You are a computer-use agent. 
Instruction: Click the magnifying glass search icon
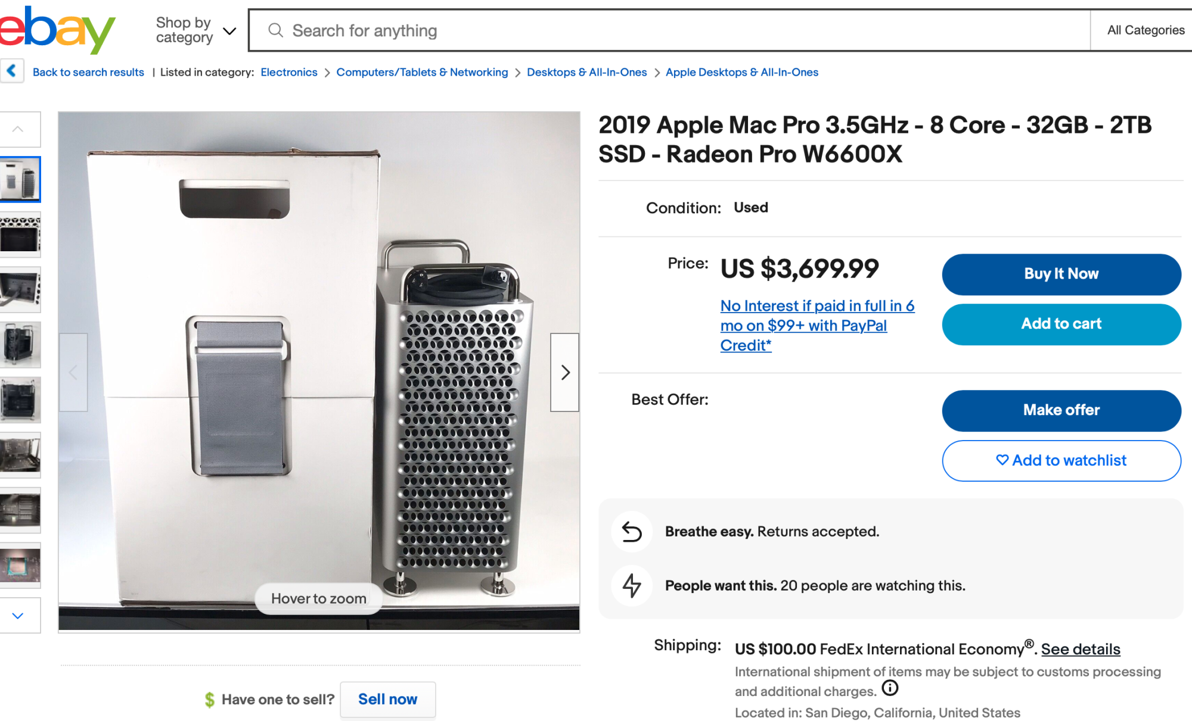coord(275,30)
